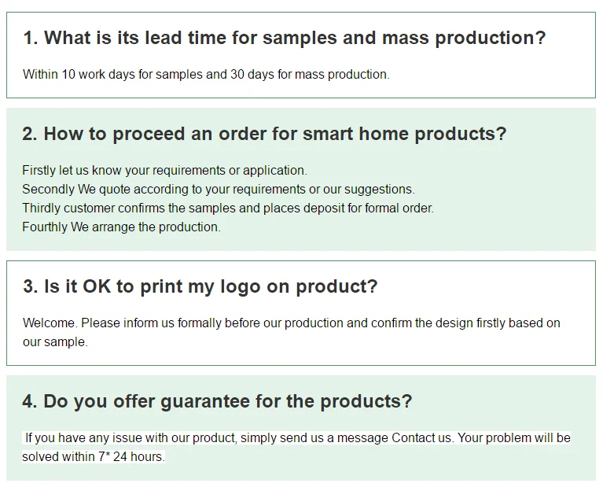Click the answer paragraph beginning with "Welcome"
Viewport: 614px width, 487px height.
click(291, 323)
